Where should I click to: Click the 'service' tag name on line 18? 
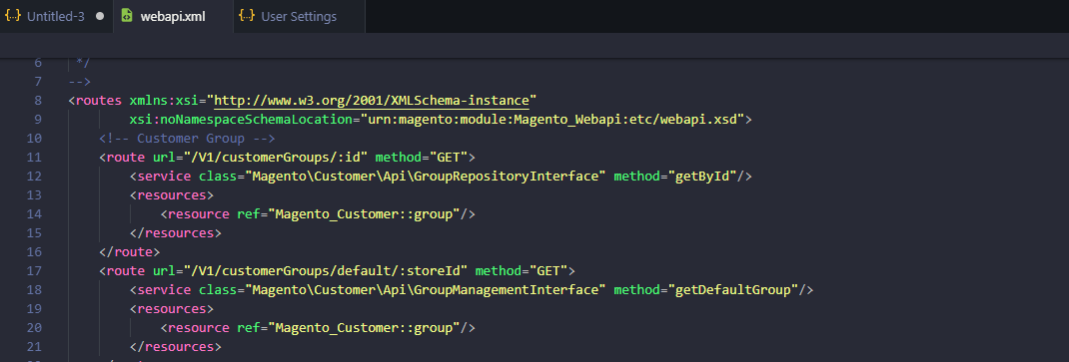click(164, 290)
